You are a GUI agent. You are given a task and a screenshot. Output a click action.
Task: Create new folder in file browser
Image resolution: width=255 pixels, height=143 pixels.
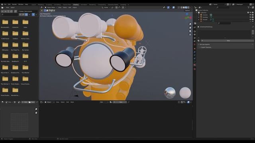[15, 12]
